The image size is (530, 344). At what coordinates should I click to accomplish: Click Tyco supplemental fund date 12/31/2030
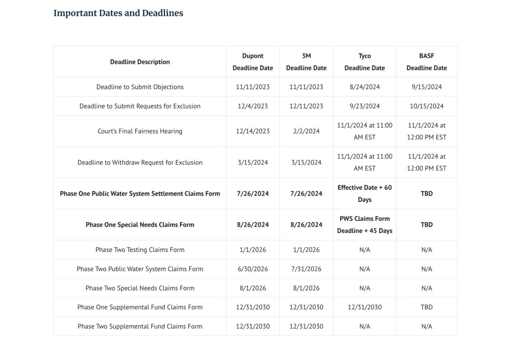coord(364,307)
